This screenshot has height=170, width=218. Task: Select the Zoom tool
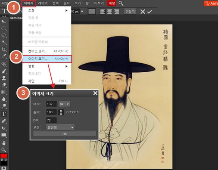click(3, 150)
